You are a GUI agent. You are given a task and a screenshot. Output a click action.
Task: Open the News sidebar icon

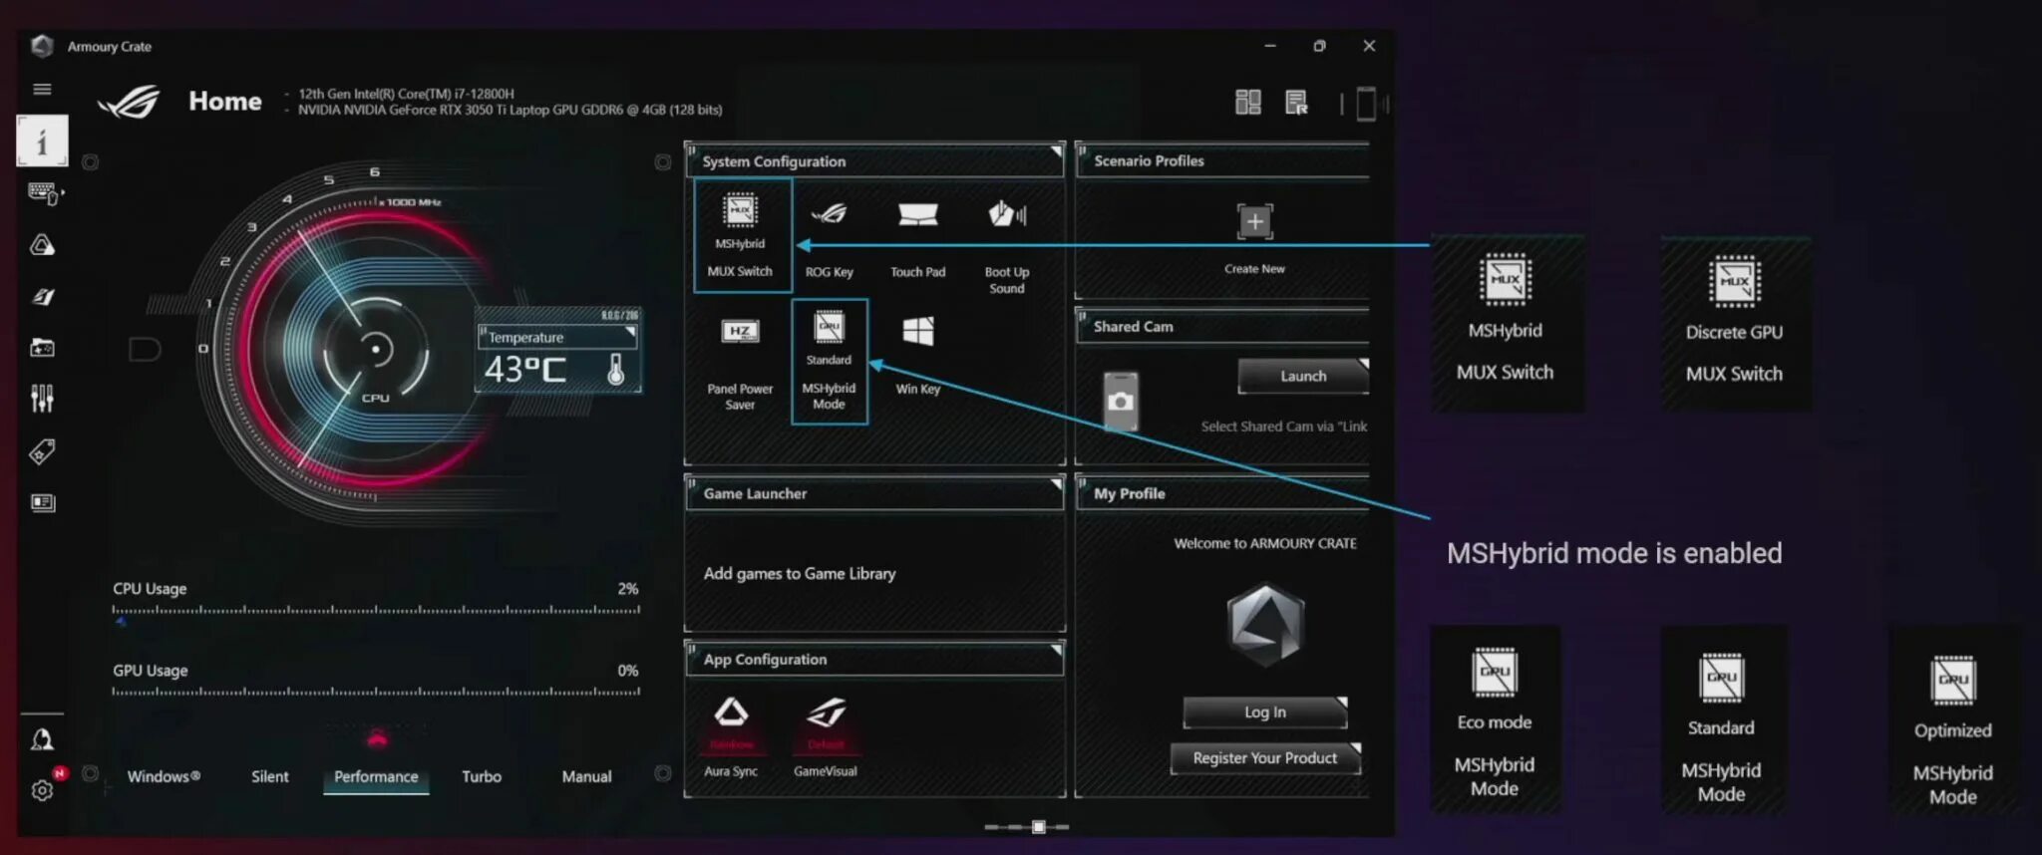tap(42, 502)
